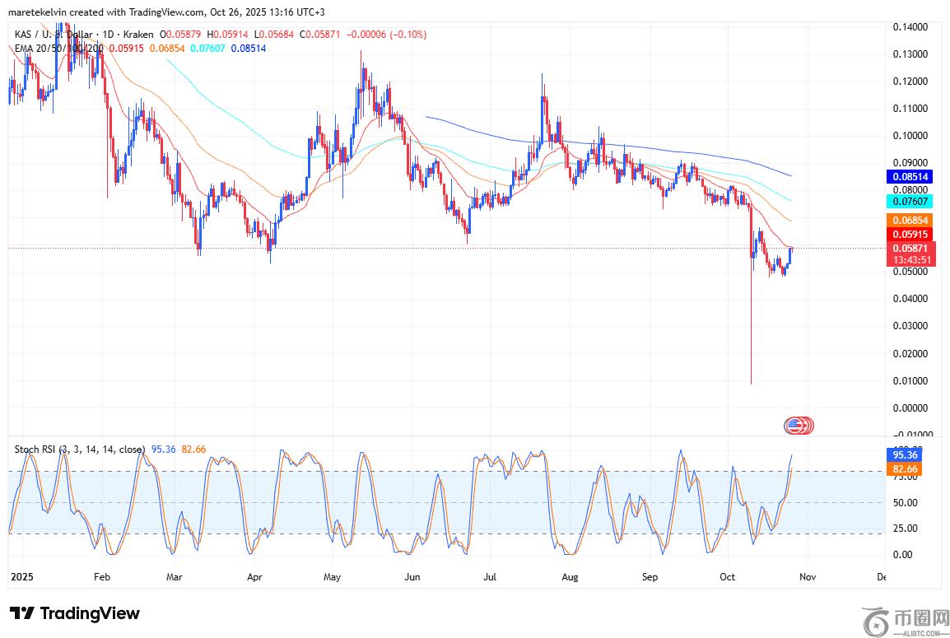The height and width of the screenshot is (638, 950).
Task: Click the 2025 label on time axis
Action: pos(21,577)
